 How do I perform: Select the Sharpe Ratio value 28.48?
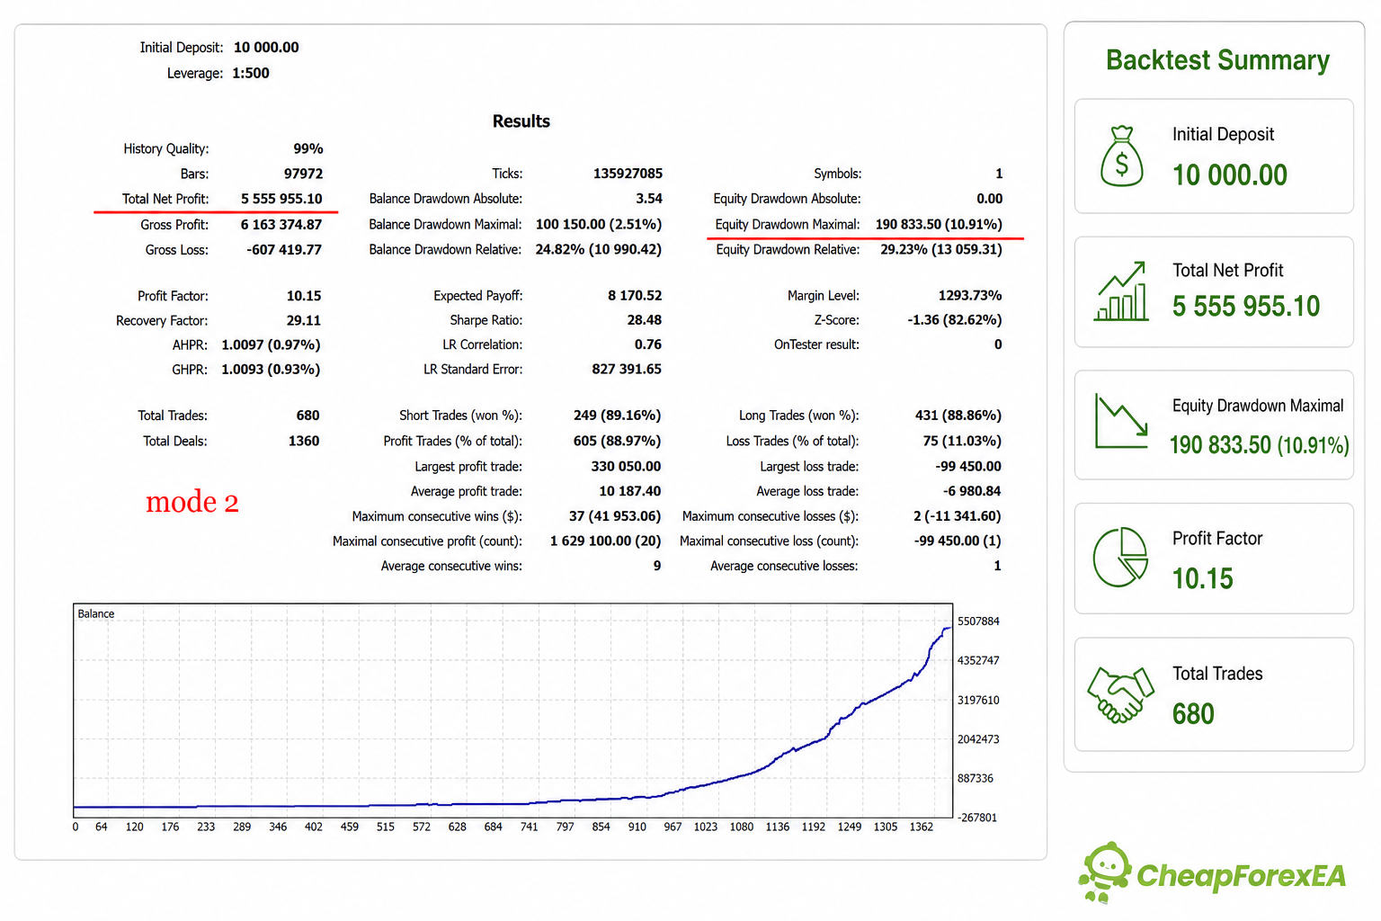click(645, 320)
